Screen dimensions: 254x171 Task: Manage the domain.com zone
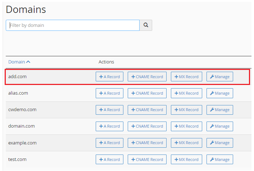click(x=219, y=126)
